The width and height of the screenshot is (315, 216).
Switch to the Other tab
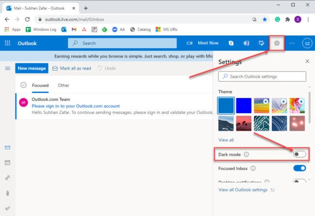pos(63,86)
